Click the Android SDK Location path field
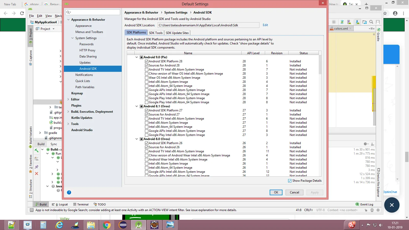The width and height of the screenshot is (409, 230). pos(209,25)
